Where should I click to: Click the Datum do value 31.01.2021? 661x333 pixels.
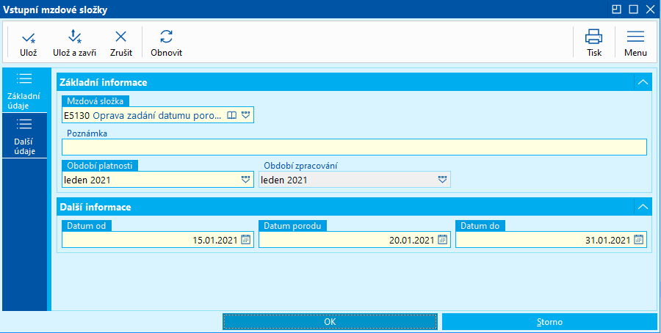pyautogui.click(x=608, y=241)
